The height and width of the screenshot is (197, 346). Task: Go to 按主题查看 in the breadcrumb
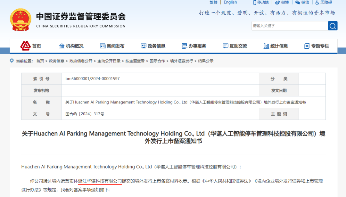point(135,61)
